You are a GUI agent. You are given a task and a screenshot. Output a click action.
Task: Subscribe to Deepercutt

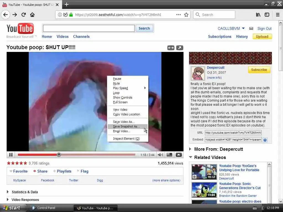click(259, 70)
